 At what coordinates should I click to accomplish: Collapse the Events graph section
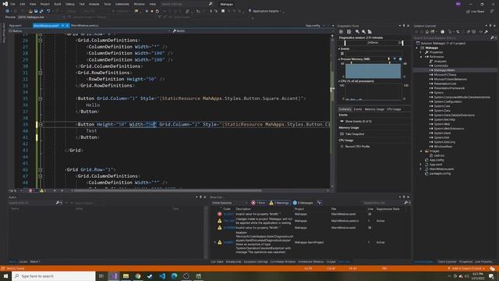coord(339,49)
